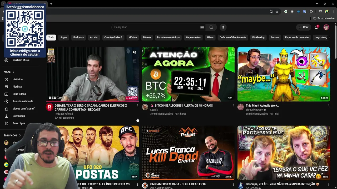337x189 pixels.
Task: Open new browser tab with plus button
Action: [51, 4]
